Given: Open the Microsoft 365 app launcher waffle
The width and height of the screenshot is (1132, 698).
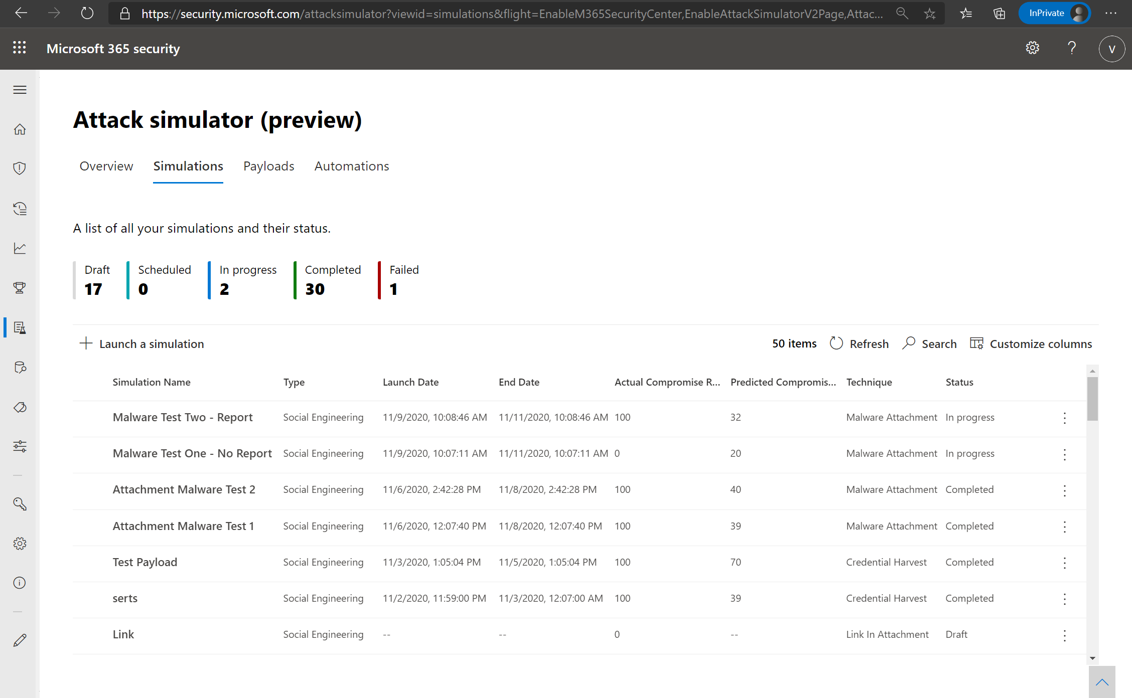Looking at the screenshot, I should [20, 48].
